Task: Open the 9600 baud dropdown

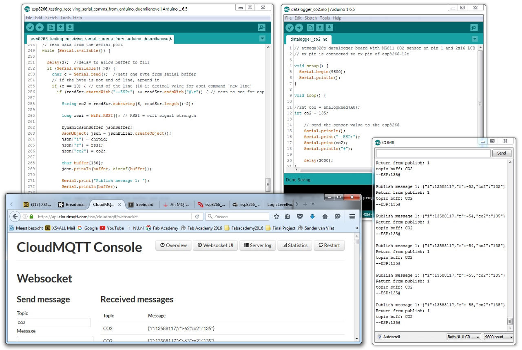Action: [x=498, y=337]
